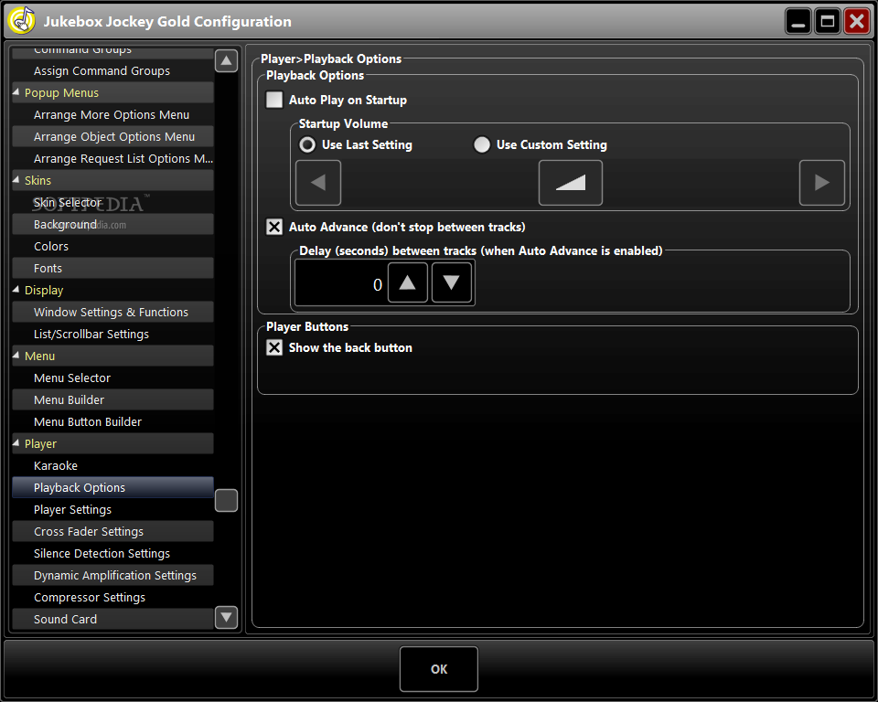Collapse the Skins section
This screenshot has width=878, height=702.
pos(16,180)
